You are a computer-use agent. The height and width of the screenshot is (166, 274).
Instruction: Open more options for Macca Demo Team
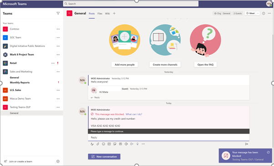pos(58,99)
